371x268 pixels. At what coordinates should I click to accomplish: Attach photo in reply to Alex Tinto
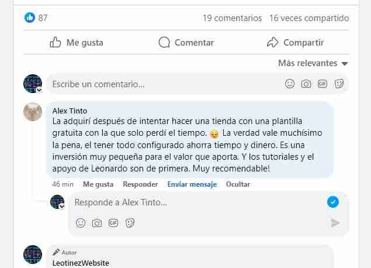tap(97, 222)
